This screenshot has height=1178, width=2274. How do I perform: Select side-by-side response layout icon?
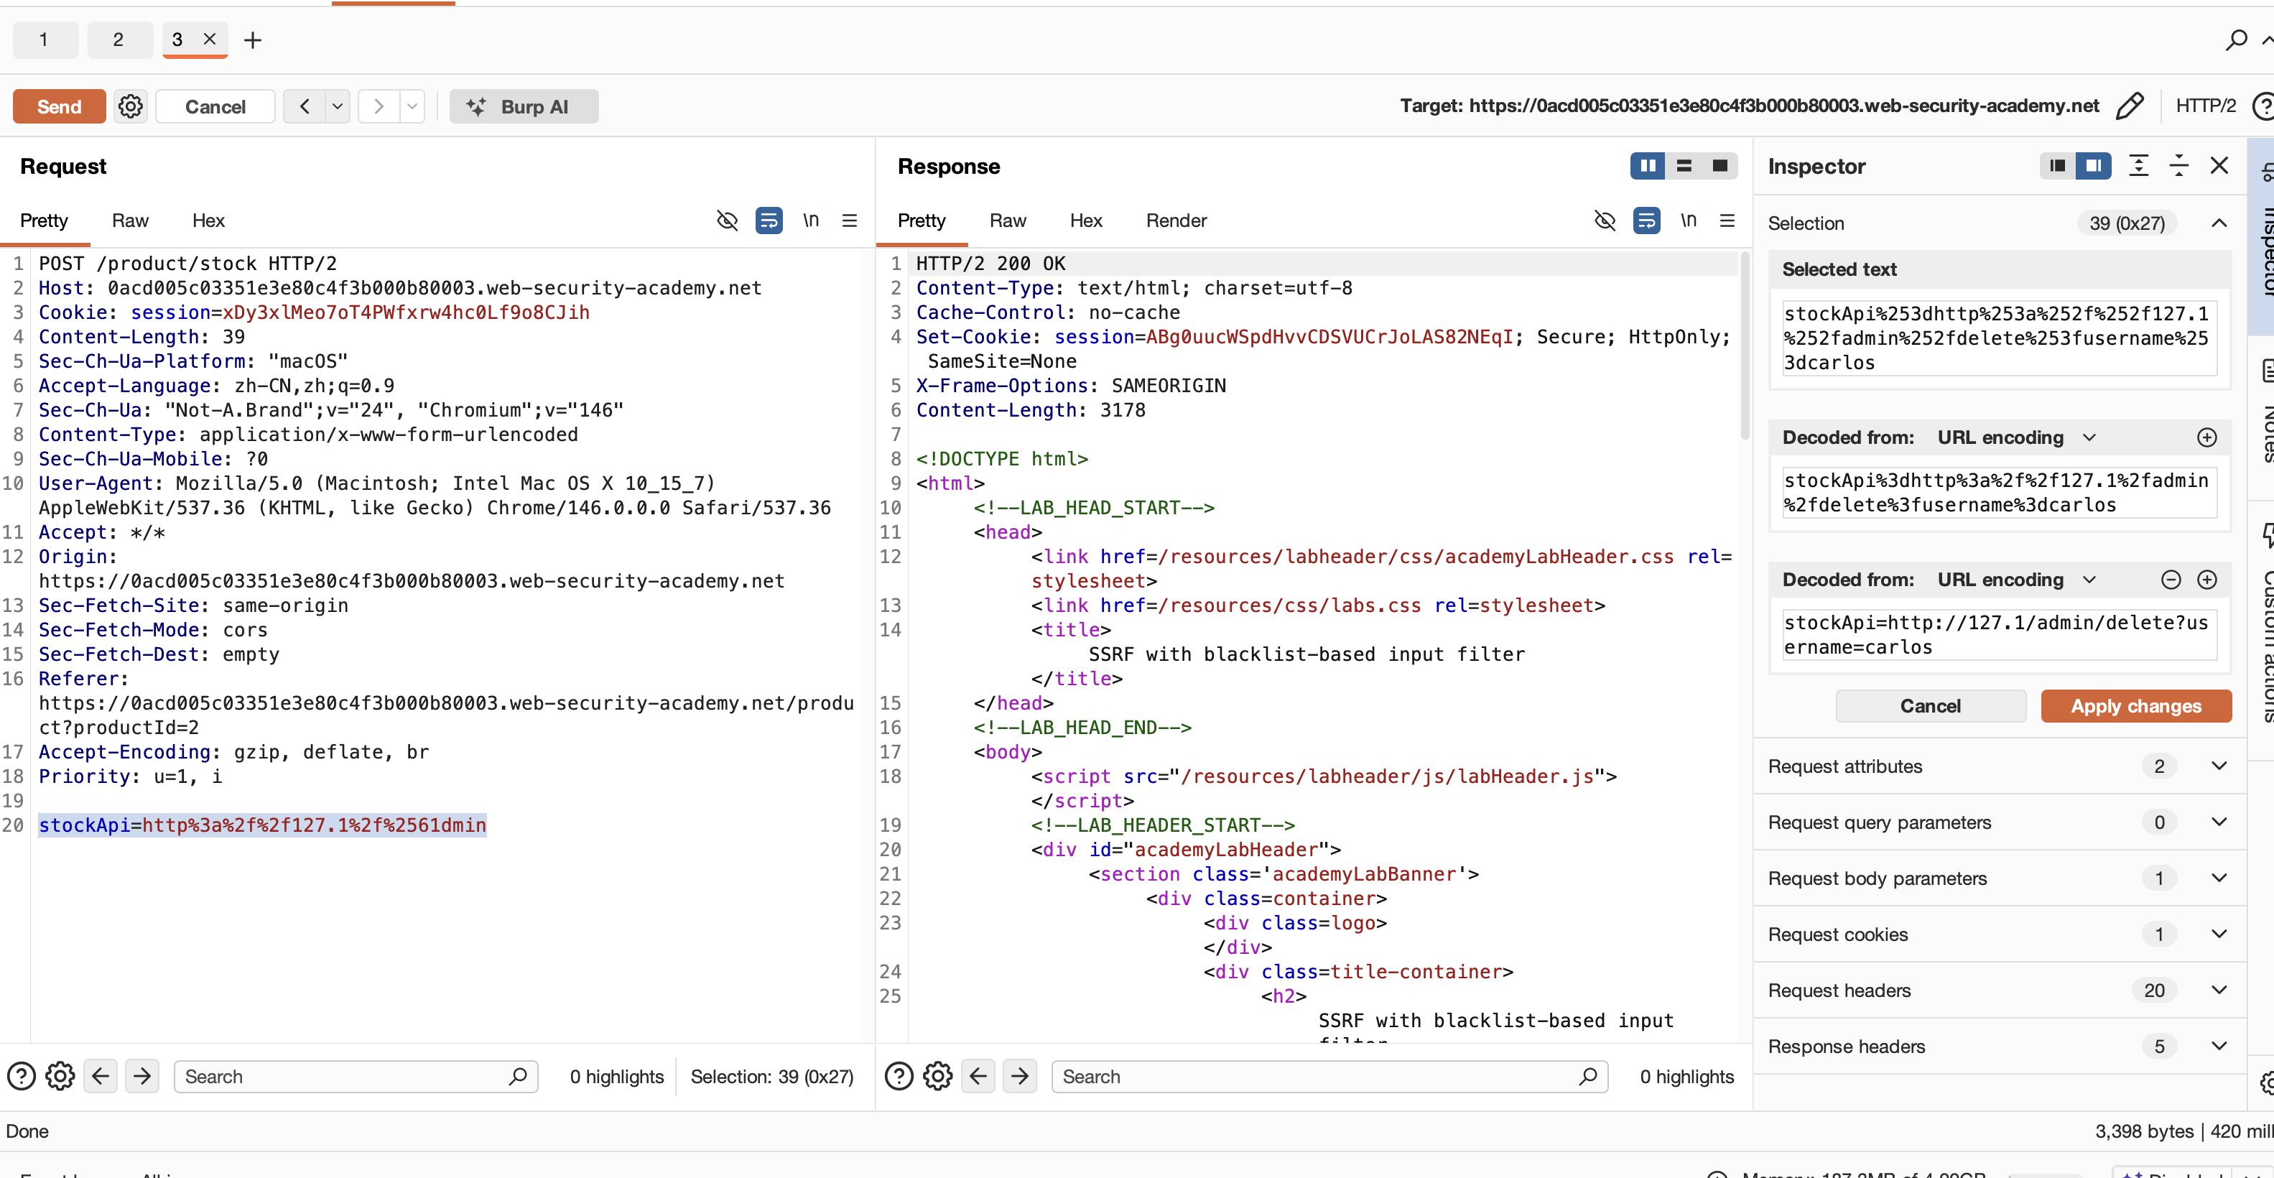[x=1647, y=166]
